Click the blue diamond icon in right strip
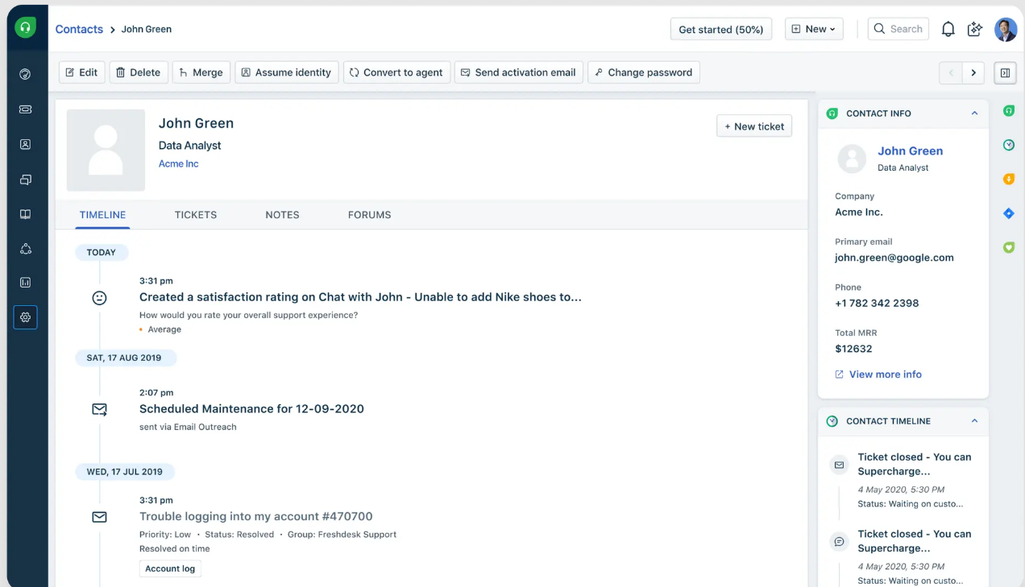Screen dimensions: 1025x587 (1009, 213)
